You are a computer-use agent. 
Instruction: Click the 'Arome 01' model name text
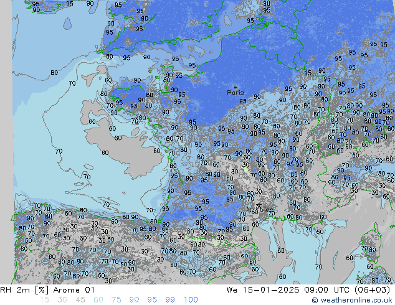coord(74,290)
